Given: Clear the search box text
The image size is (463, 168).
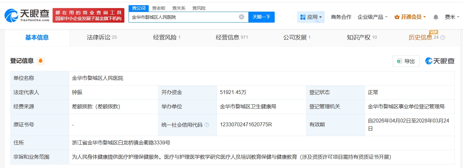Looking at the screenshot, I should click(242, 17).
